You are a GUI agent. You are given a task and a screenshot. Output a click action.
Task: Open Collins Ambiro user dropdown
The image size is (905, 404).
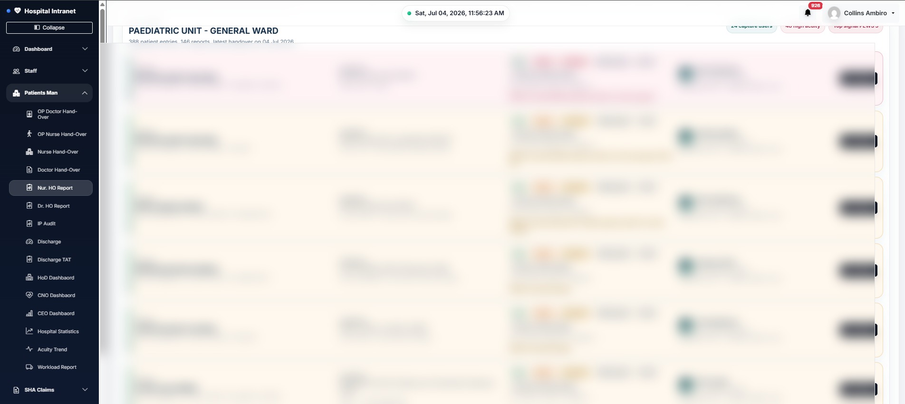[861, 13]
